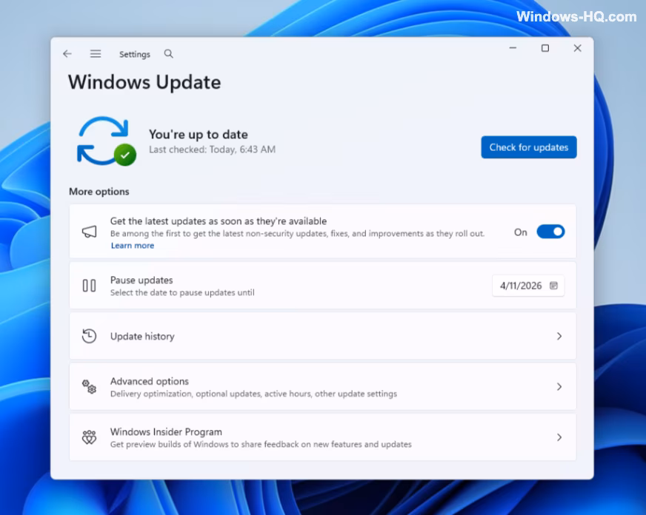Turn off get latest updates toggle
Image resolution: width=646 pixels, height=515 pixels.
pos(550,232)
